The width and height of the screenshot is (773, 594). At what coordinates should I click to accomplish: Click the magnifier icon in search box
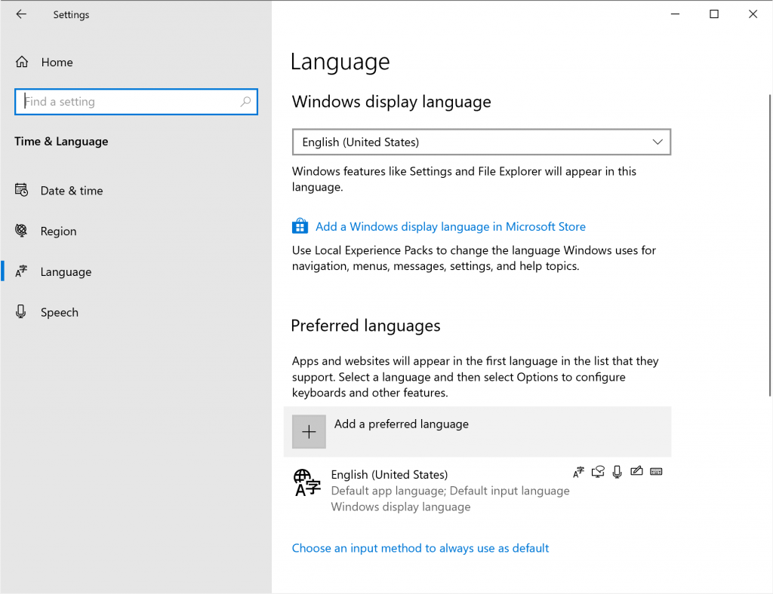click(x=245, y=102)
